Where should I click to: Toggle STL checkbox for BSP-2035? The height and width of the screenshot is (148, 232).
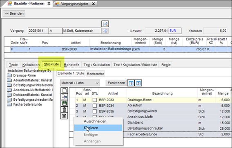point(94,111)
